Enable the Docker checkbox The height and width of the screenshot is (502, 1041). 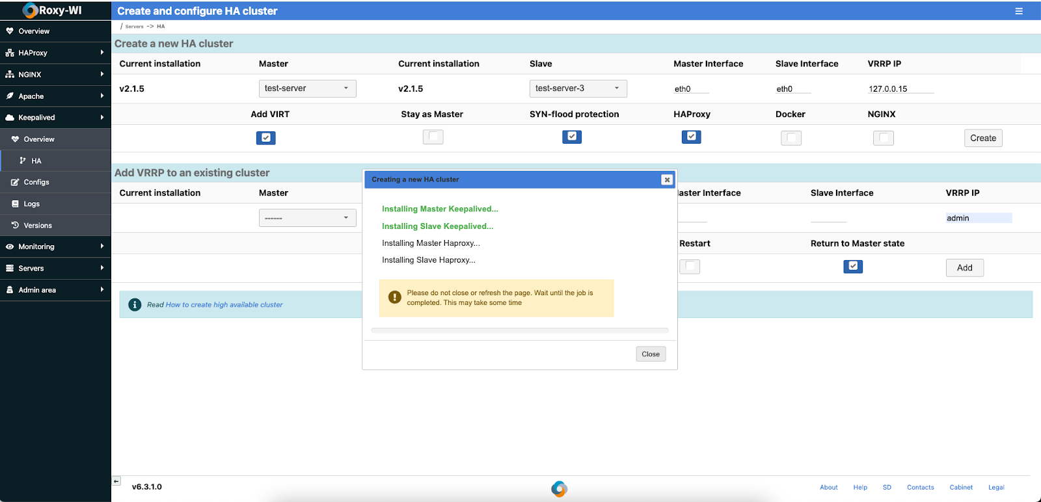point(791,138)
